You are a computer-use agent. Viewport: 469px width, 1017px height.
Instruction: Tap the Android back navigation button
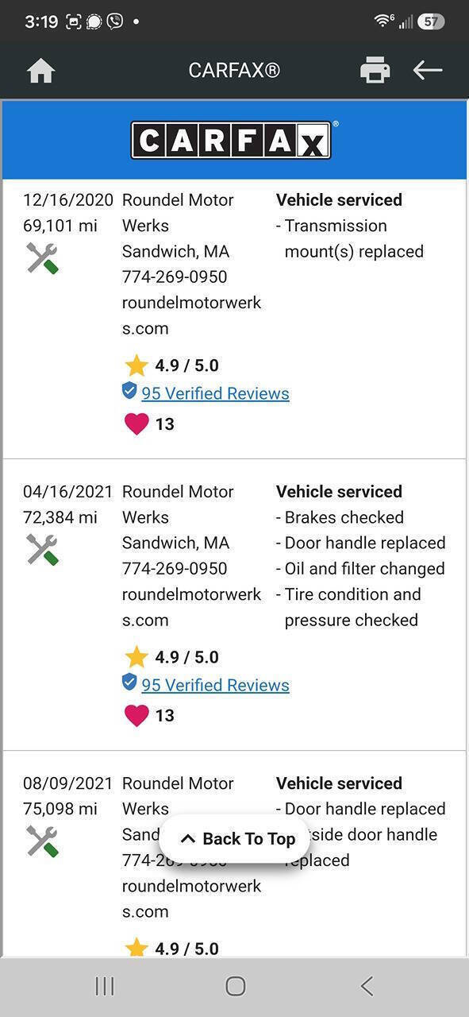pos(367,986)
